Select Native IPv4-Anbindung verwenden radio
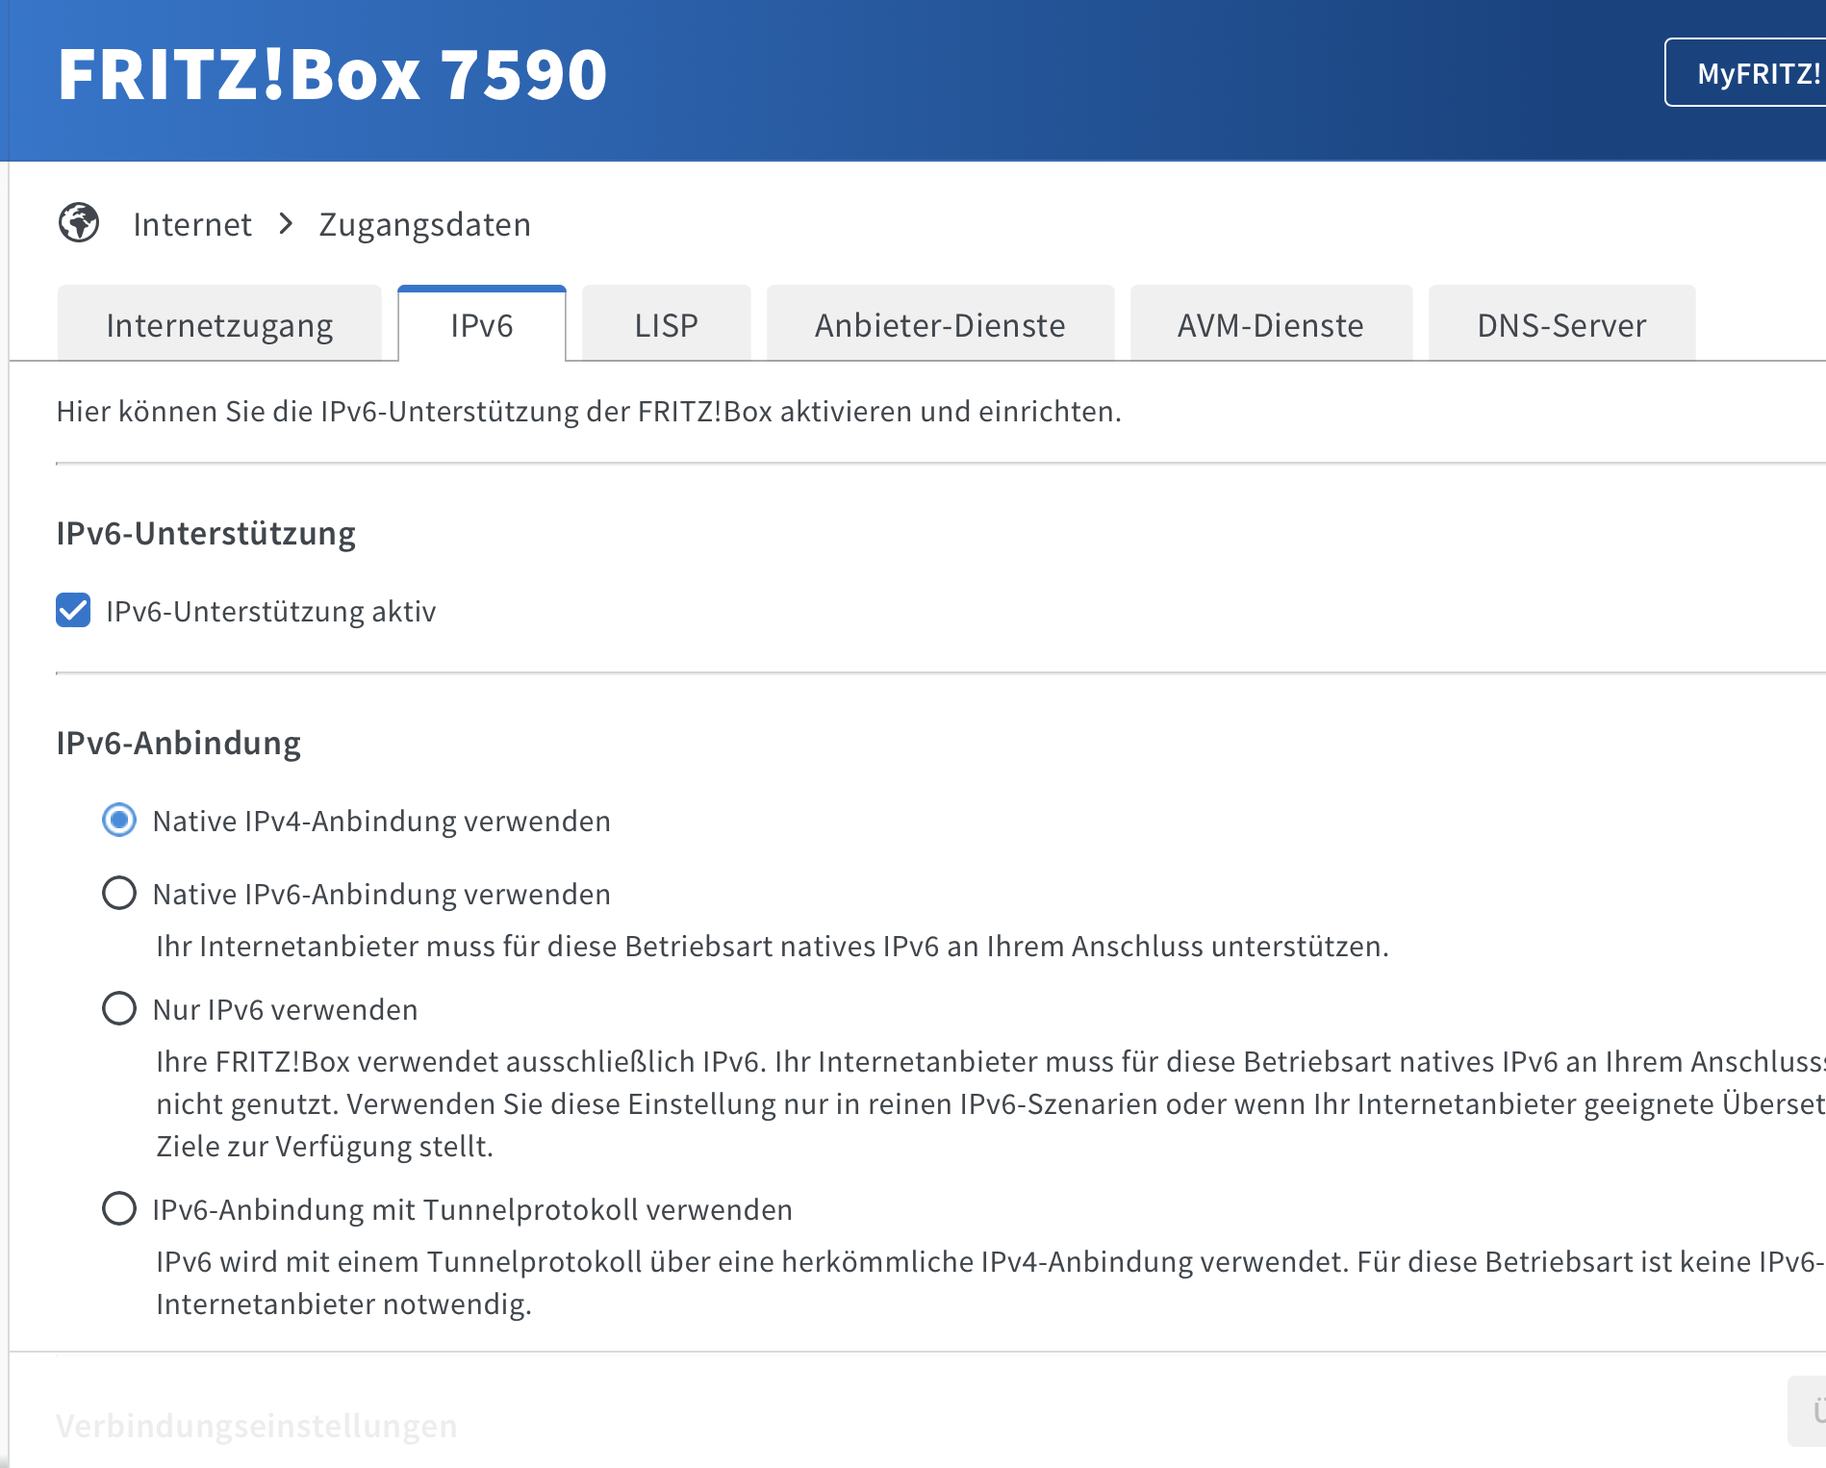1826x1468 pixels. [119, 820]
